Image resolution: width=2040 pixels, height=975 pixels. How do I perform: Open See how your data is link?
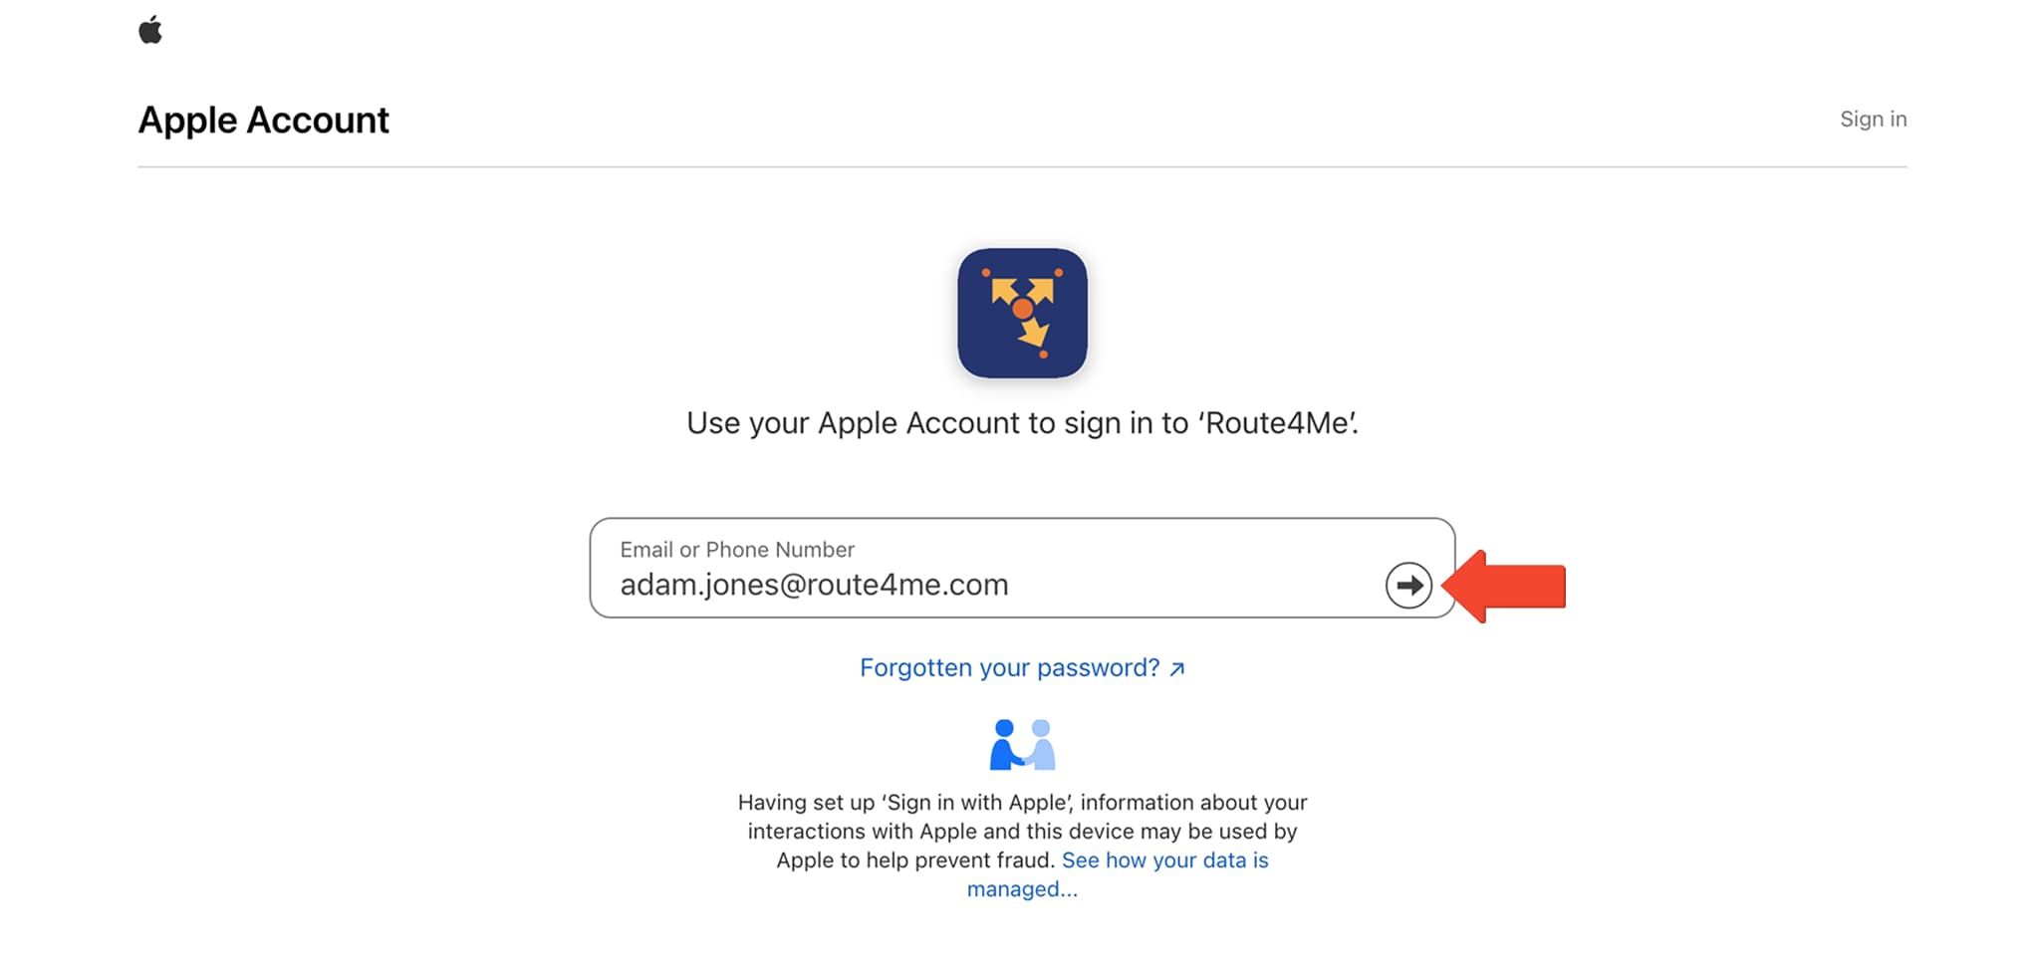[1164, 860]
